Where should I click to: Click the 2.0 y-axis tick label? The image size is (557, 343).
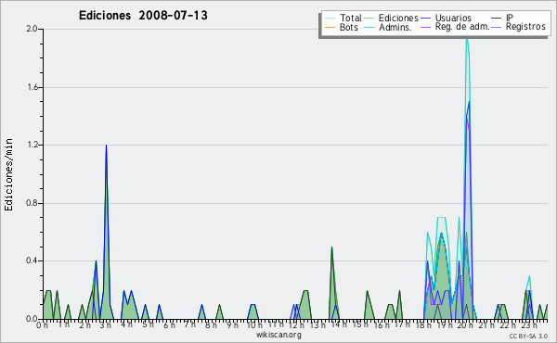tap(32, 29)
